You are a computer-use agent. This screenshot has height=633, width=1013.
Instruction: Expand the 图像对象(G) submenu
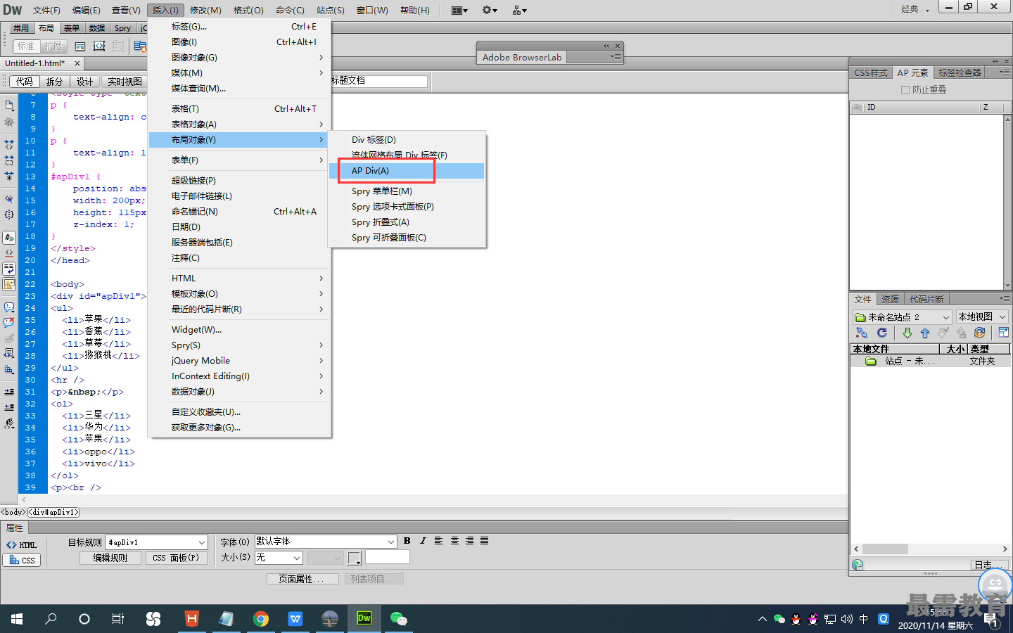pos(240,58)
